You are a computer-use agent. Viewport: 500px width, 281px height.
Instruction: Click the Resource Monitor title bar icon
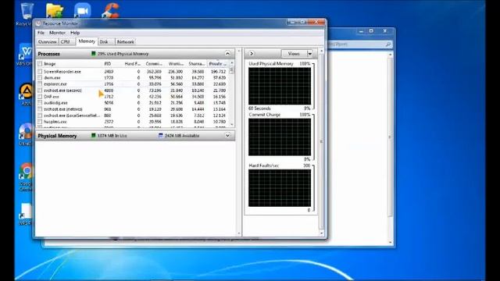pyautogui.click(x=38, y=23)
